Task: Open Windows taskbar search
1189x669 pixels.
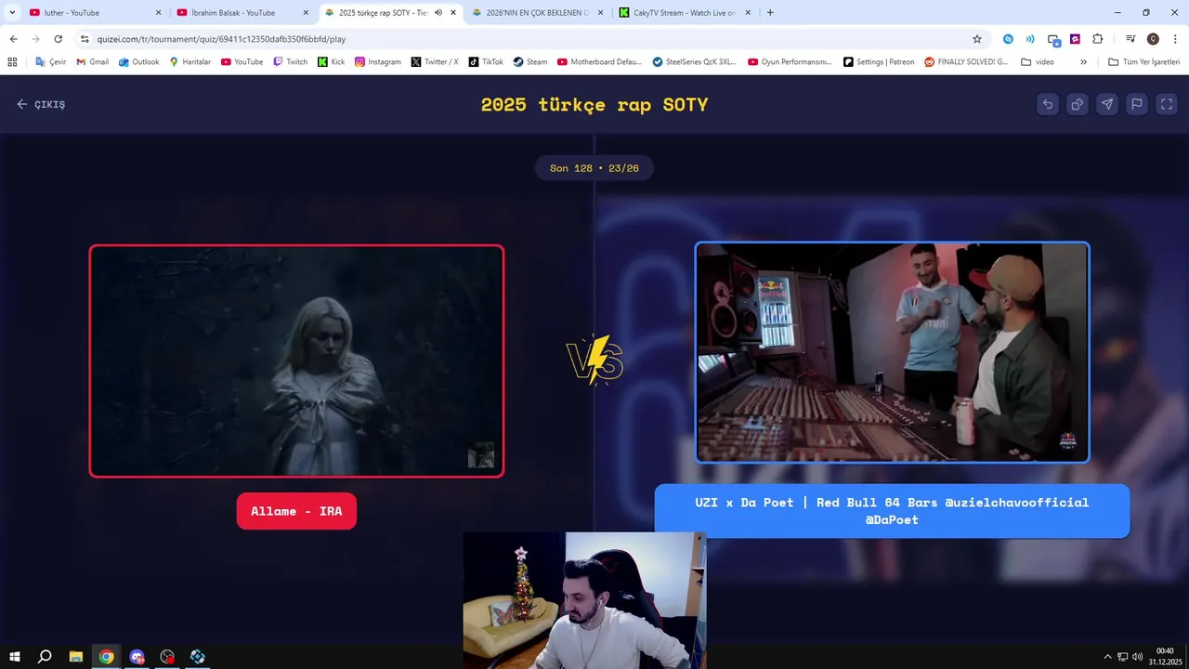Action: point(45,657)
